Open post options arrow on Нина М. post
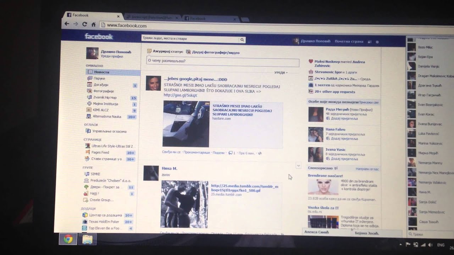 298,165
